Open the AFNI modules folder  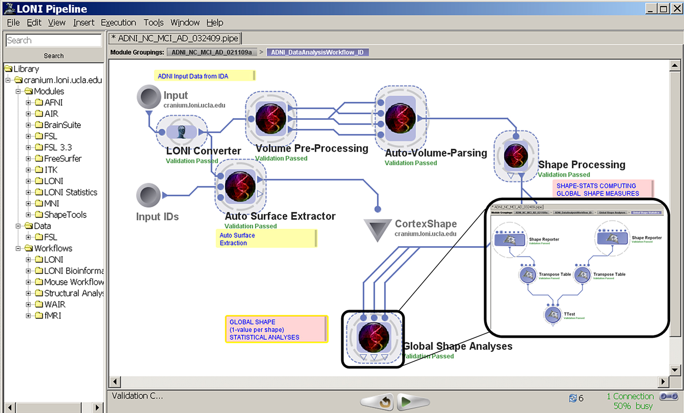pos(39,102)
